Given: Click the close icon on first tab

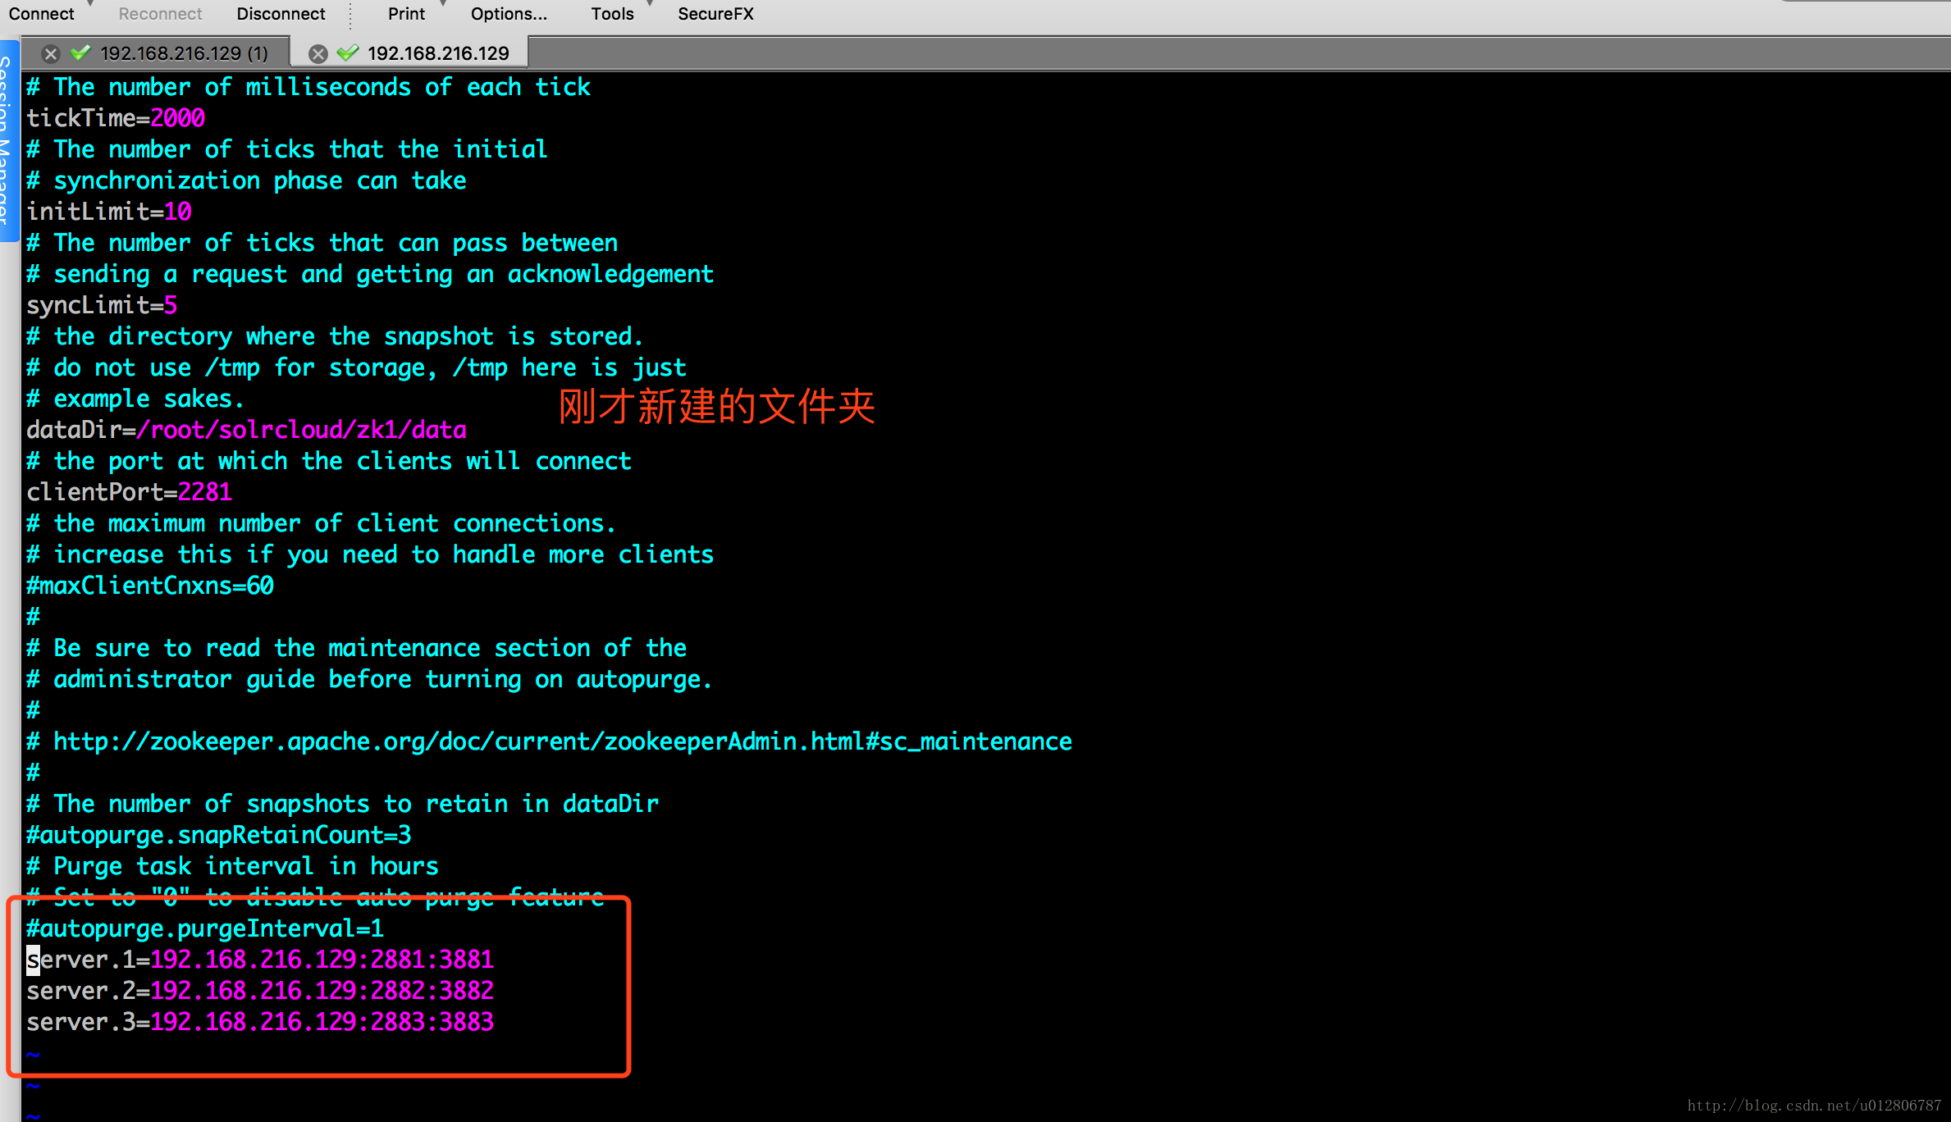Looking at the screenshot, I should click(49, 53).
